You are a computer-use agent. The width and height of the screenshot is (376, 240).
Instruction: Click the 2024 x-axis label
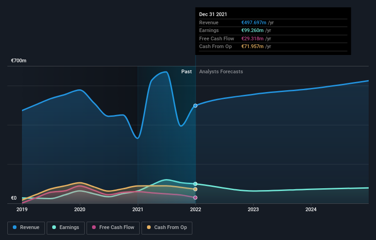(x=311, y=210)
